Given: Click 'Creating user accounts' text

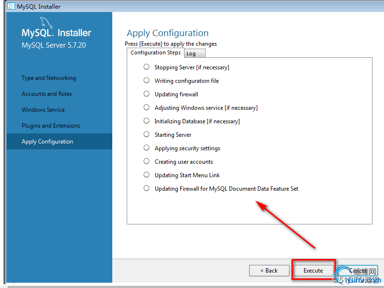Looking at the screenshot, I should [184, 162].
